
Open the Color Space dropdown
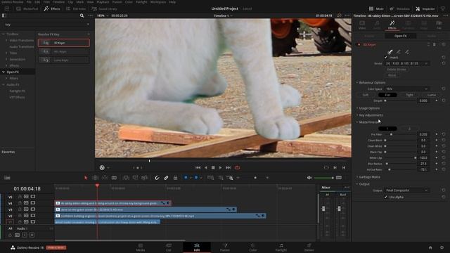click(406, 89)
